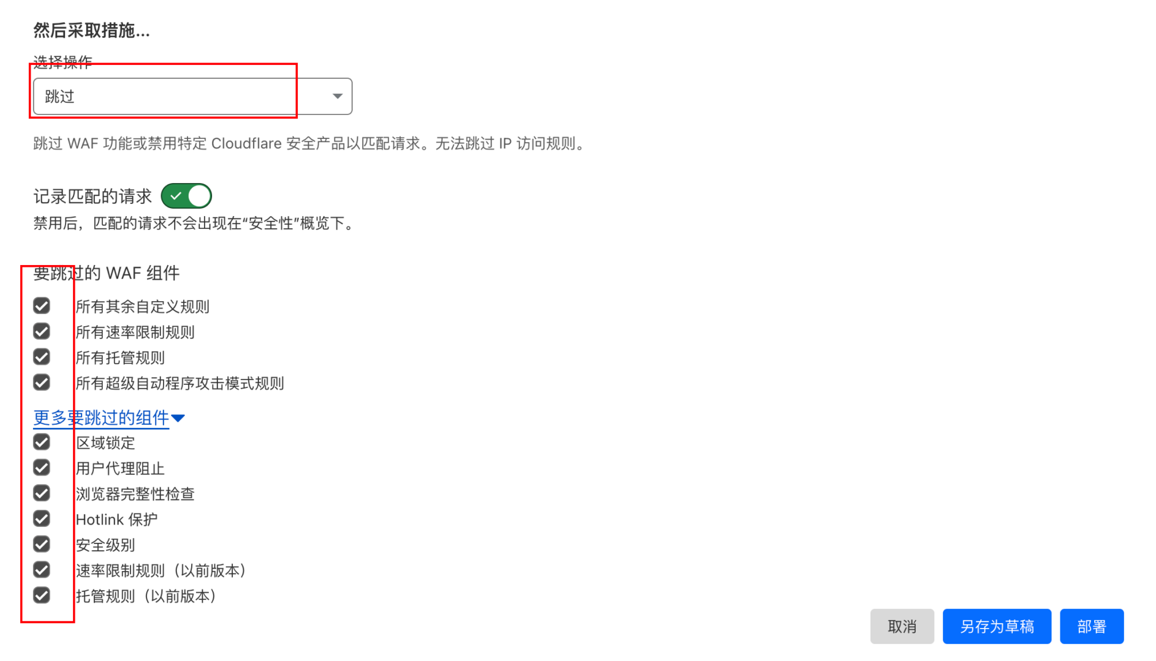The image size is (1156, 661).
Task: Click the 取消 button
Action: pyautogui.click(x=902, y=626)
